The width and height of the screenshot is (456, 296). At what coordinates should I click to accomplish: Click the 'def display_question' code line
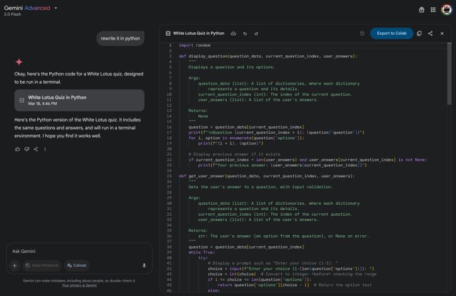tap(268, 56)
